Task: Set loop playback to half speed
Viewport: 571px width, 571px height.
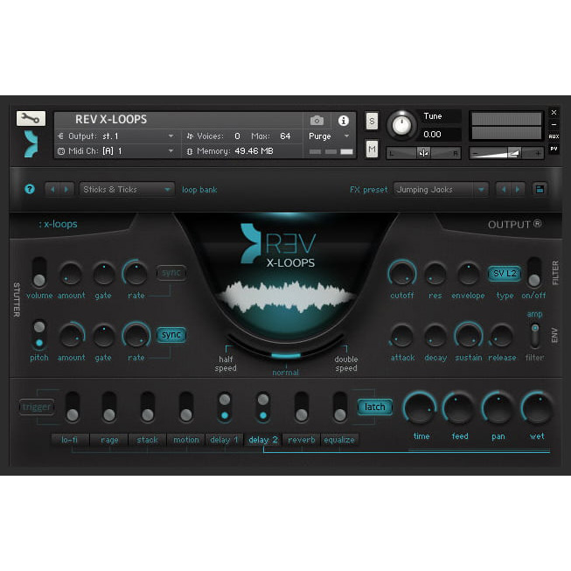Action: [x=226, y=364]
